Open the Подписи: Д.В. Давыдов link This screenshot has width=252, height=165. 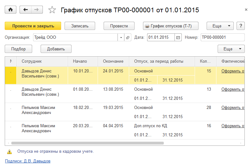[x=28, y=161]
